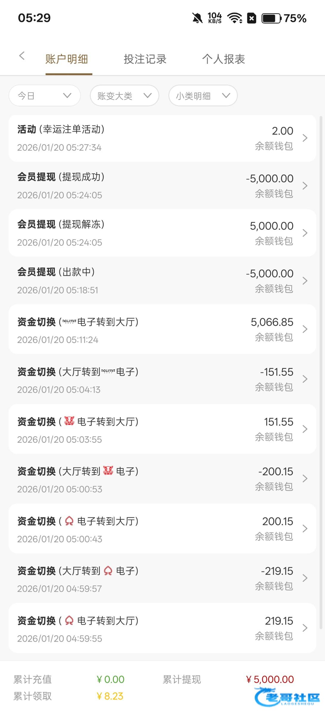The width and height of the screenshot is (325, 715).
Task: Select the 账户明细 tab
Action: click(67, 59)
